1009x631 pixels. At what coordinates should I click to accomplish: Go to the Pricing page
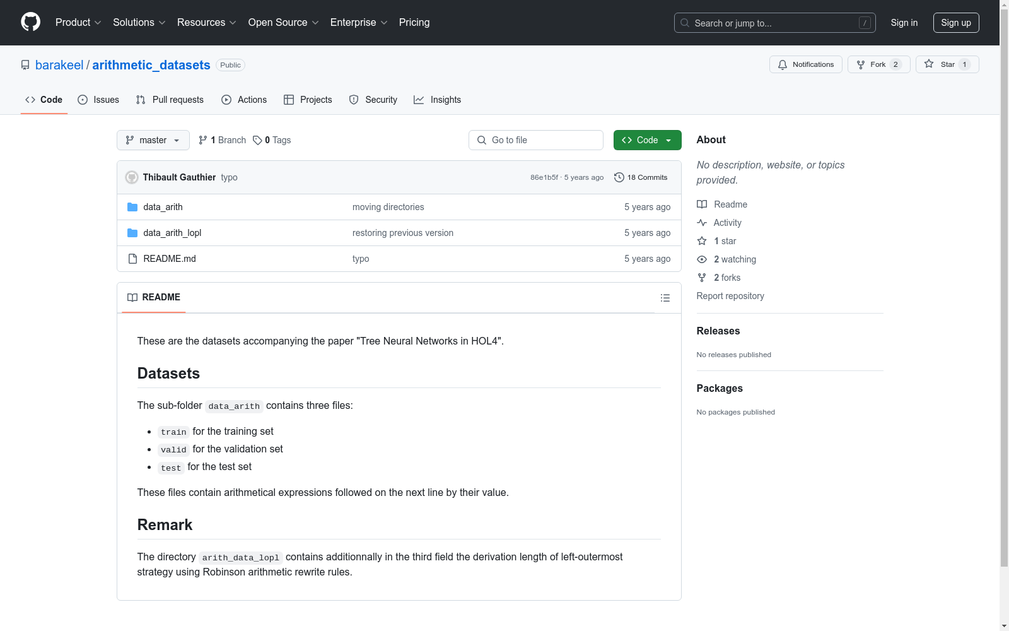tap(414, 23)
